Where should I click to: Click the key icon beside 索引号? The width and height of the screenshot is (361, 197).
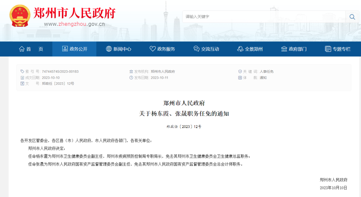(22, 71)
